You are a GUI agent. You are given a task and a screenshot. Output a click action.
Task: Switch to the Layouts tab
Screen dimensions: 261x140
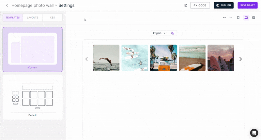[x=33, y=18]
